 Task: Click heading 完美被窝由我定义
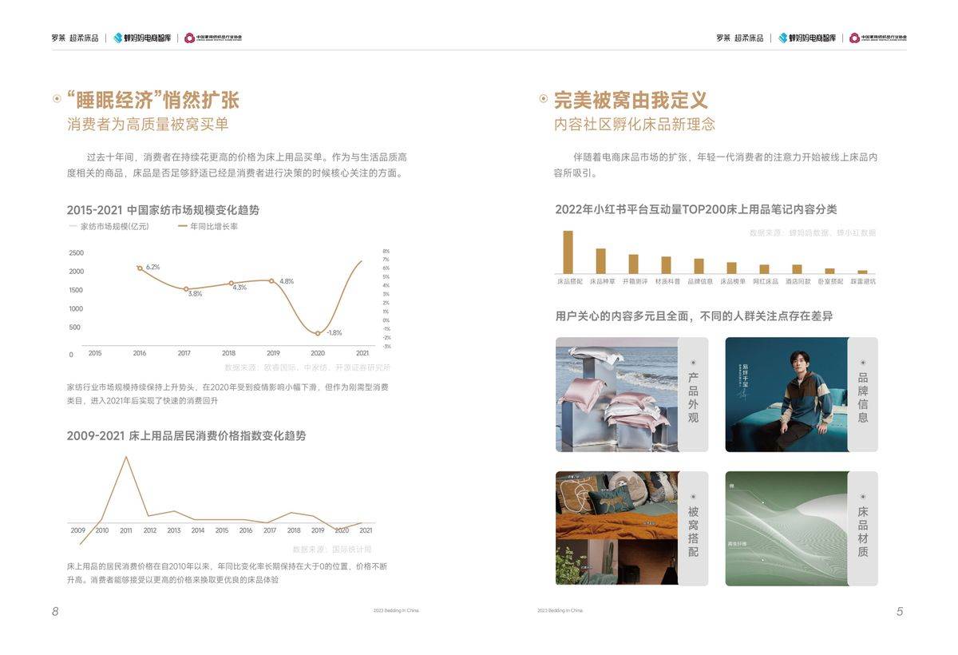(x=631, y=100)
